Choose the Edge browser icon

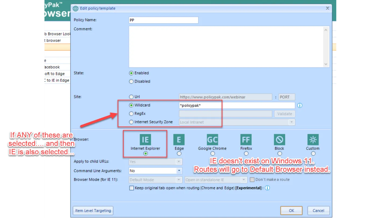(179, 140)
